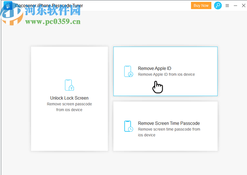Click the phone-with-lock Unlock Lock Screen icon
This screenshot has height=175, width=247.
[x=70, y=85]
